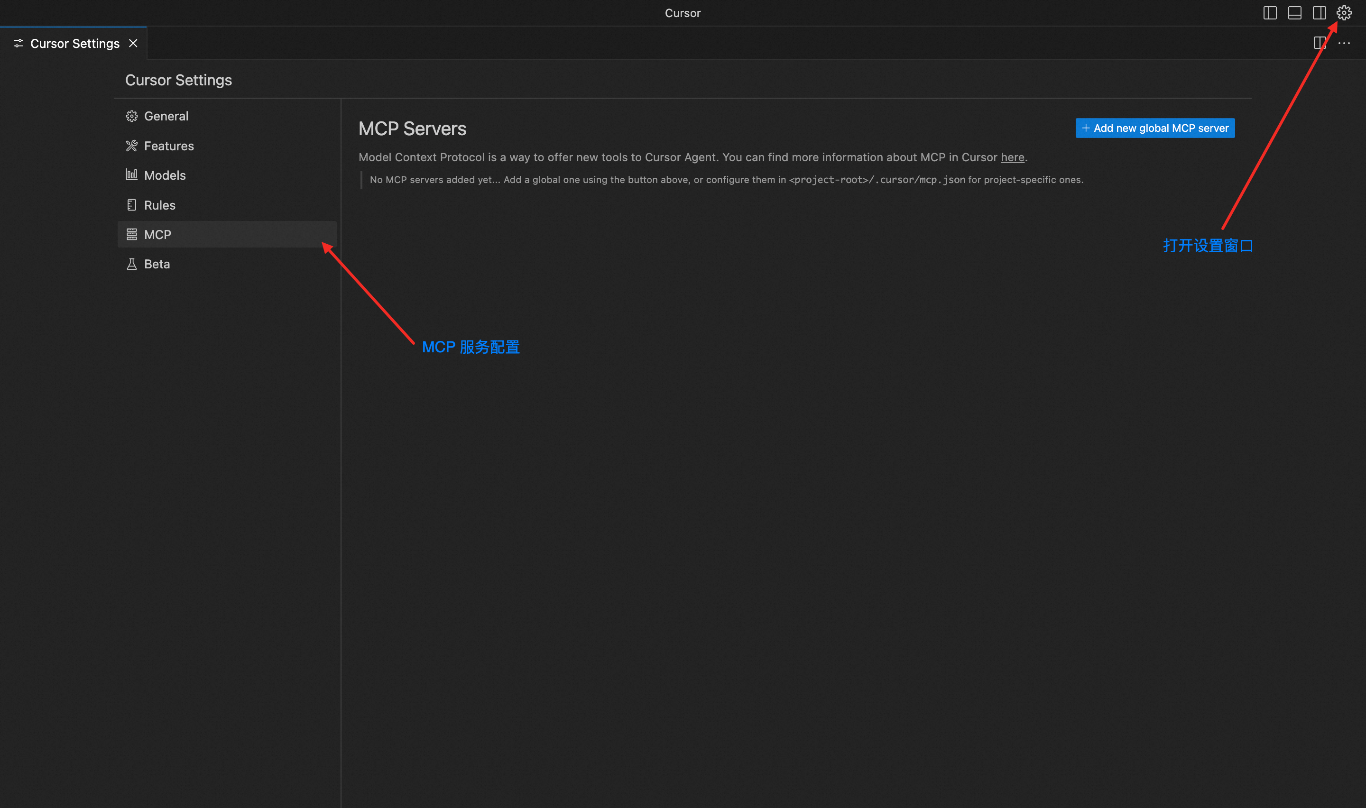Click the MCP Servers heading
Image resolution: width=1366 pixels, height=808 pixels.
click(412, 129)
